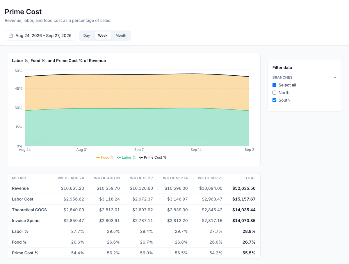
Task: Click the METRIC column header
Action: [x=19, y=178]
